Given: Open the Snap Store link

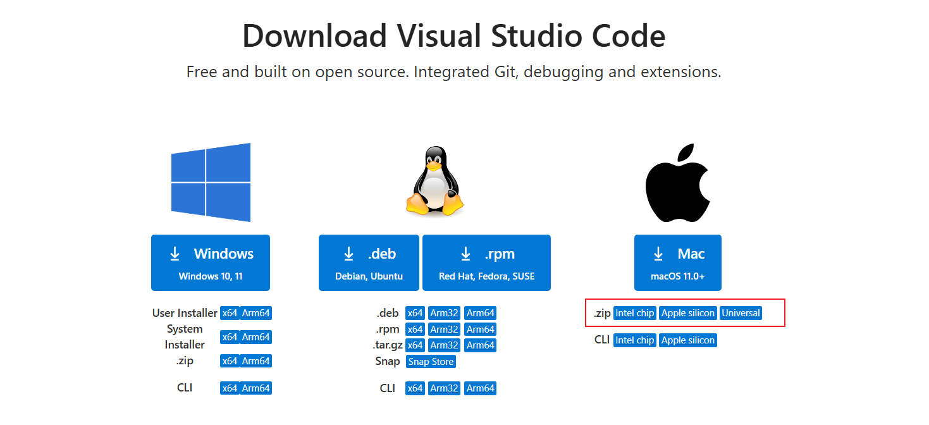Looking at the screenshot, I should pyautogui.click(x=431, y=362).
